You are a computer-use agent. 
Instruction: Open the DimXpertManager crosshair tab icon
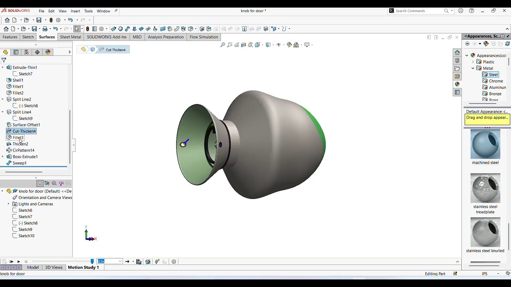(37, 52)
